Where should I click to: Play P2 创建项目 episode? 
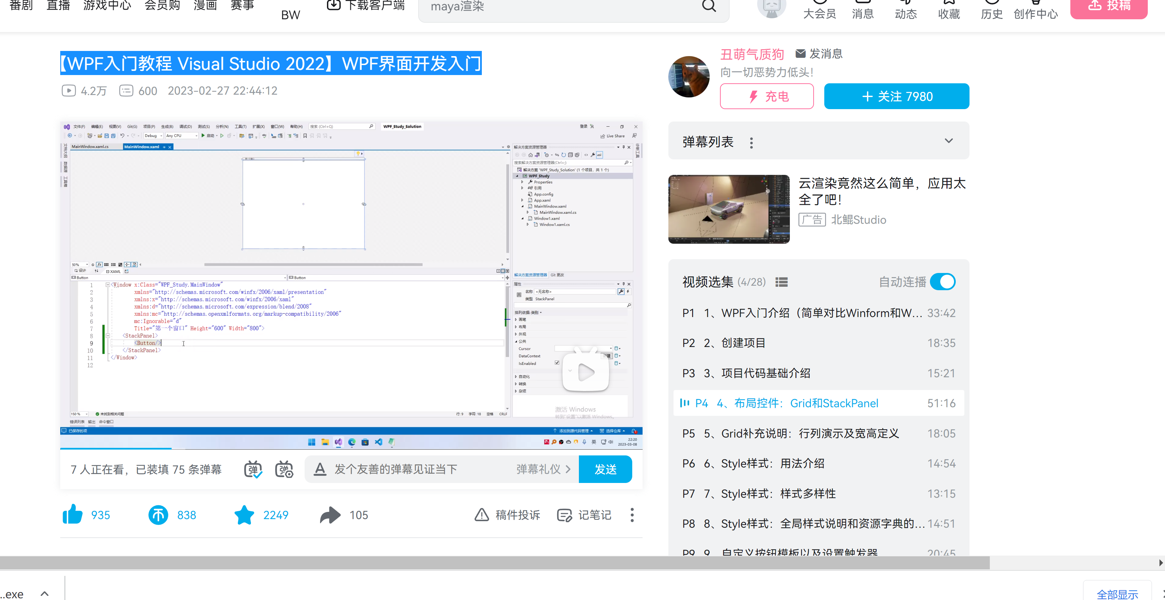(x=818, y=343)
